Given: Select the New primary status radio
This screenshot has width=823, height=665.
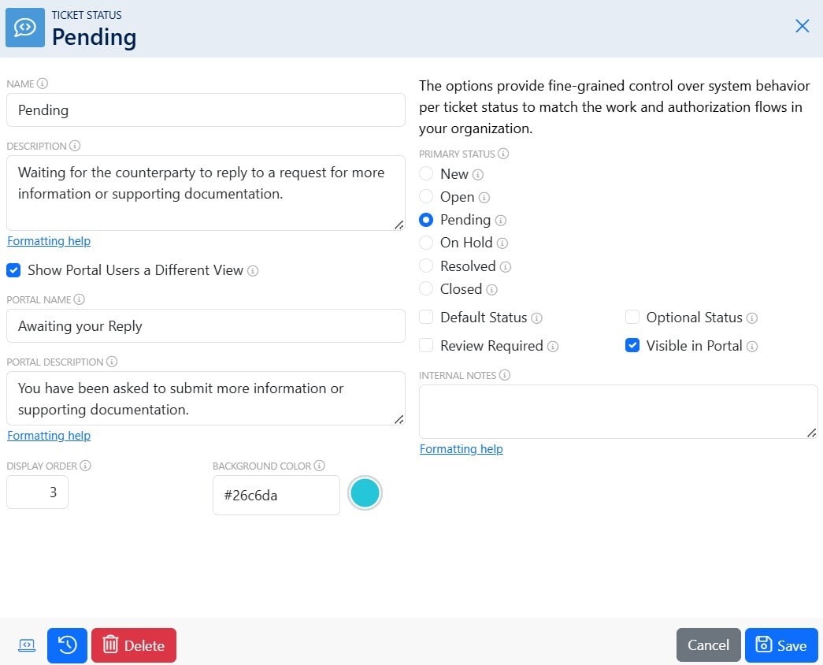Looking at the screenshot, I should [x=426, y=173].
